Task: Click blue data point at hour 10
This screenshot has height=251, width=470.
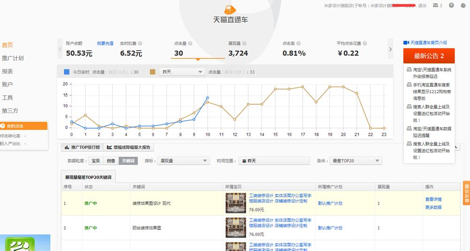Action: pos(207,98)
